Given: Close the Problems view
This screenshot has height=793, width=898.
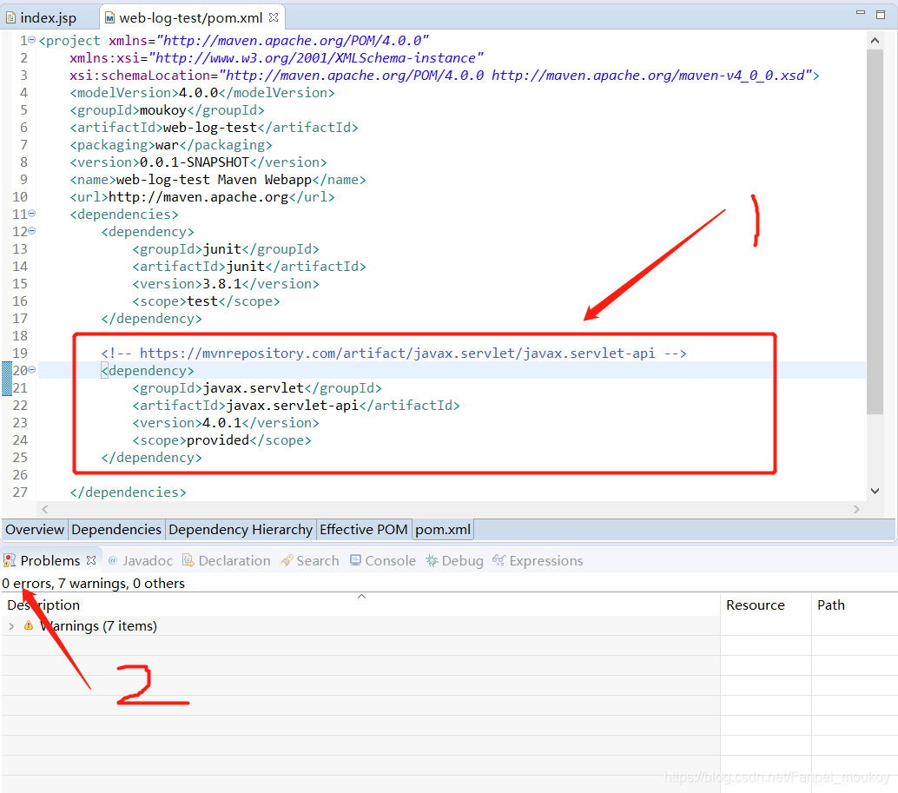Looking at the screenshot, I should coord(91,560).
